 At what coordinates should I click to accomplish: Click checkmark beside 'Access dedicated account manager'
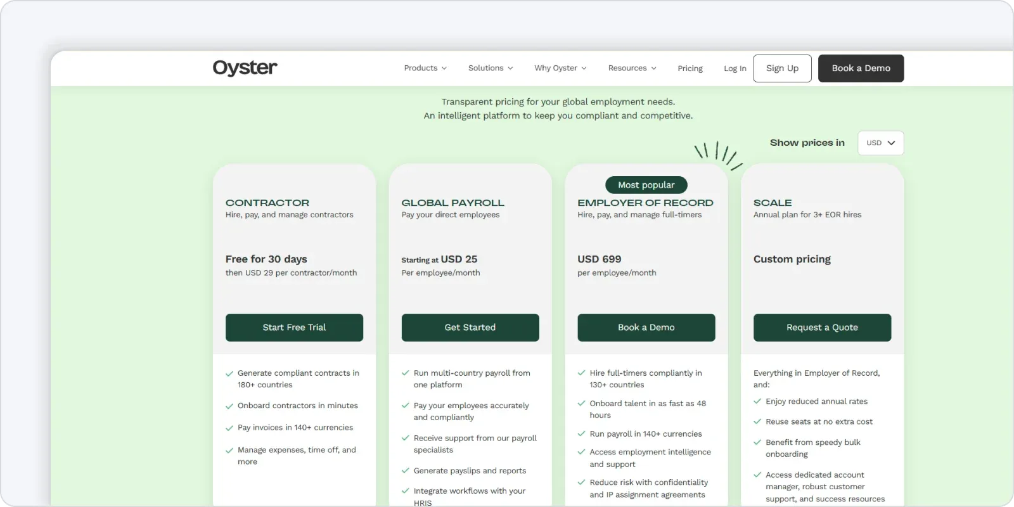coord(757,475)
